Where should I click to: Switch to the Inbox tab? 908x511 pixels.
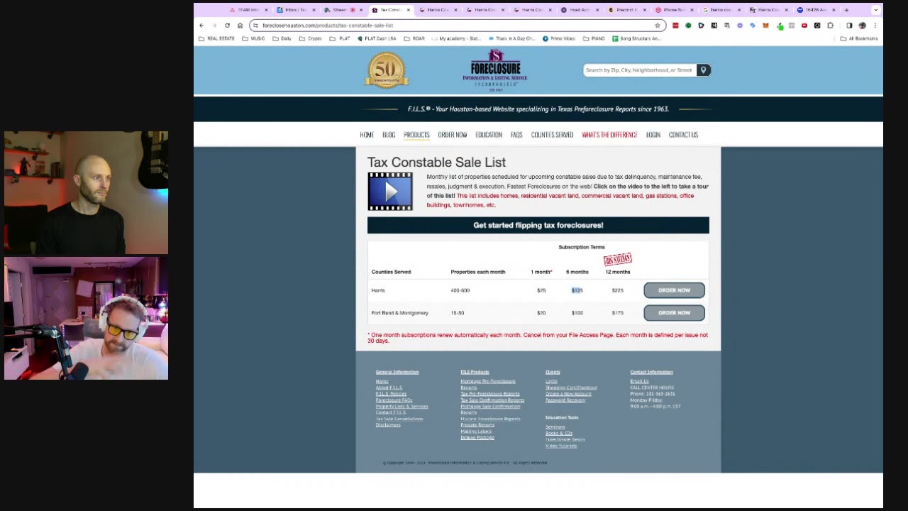pos(295,10)
